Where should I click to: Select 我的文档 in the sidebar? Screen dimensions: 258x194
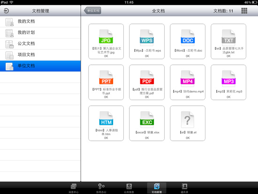pyautogui.click(x=40, y=22)
